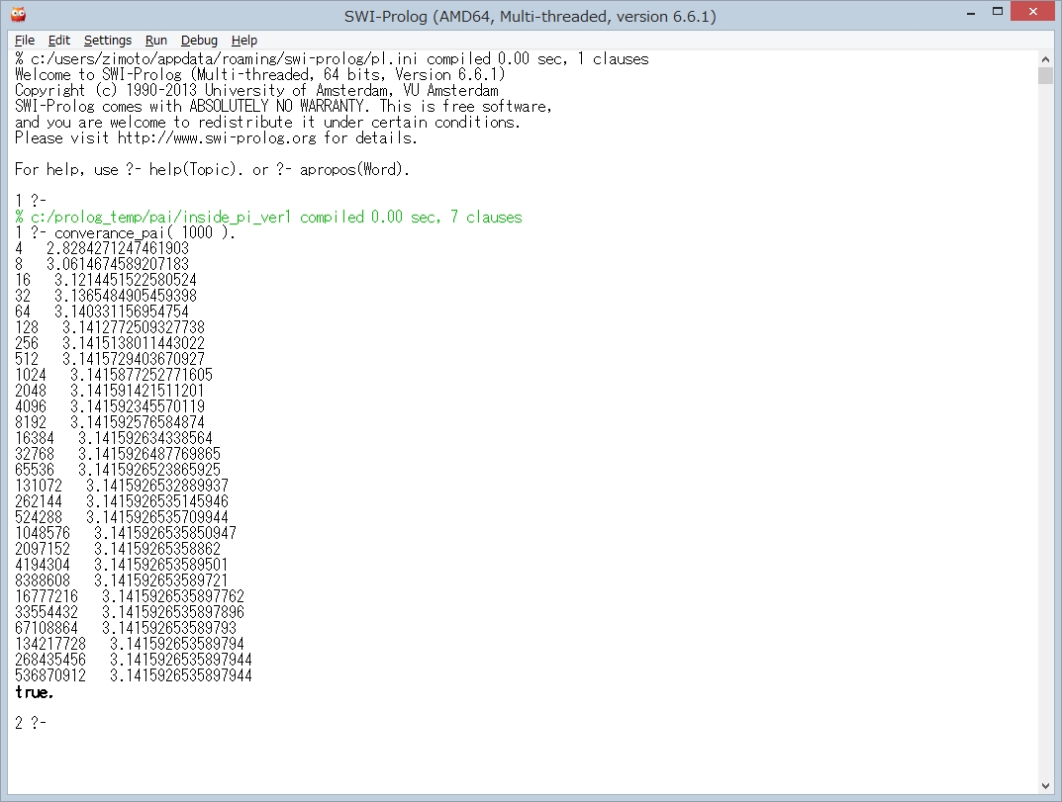Viewport: 1062px width, 802px height.
Task: Click the row starting with 64
Action: click(x=102, y=312)
